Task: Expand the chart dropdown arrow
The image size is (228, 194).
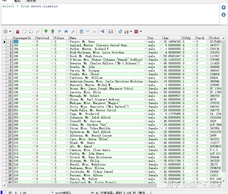Action: point(131,31)
